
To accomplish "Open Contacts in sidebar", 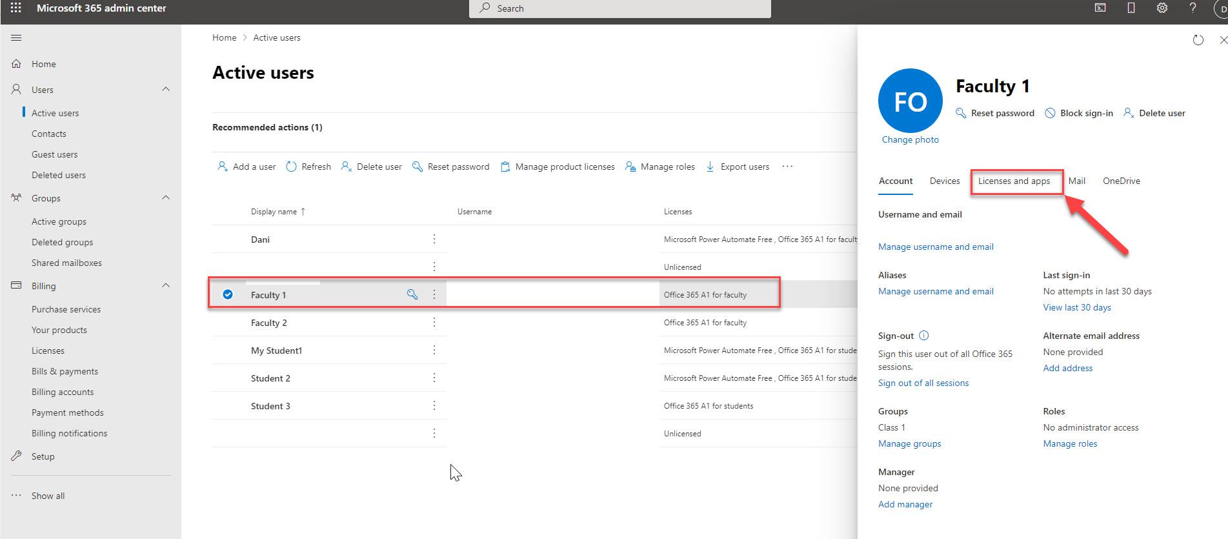I will [49, 134].
